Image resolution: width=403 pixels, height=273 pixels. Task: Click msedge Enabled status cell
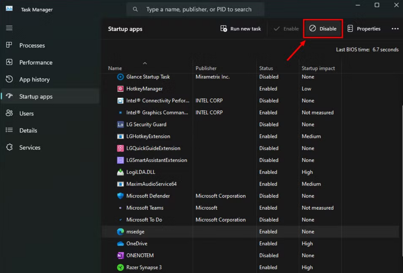pos(268,231)
